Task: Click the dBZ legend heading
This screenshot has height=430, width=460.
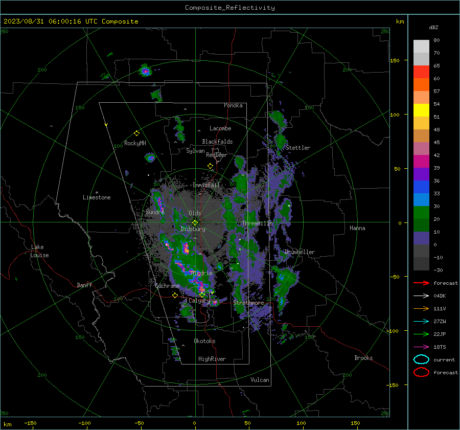Action: (x=433, y=27)
